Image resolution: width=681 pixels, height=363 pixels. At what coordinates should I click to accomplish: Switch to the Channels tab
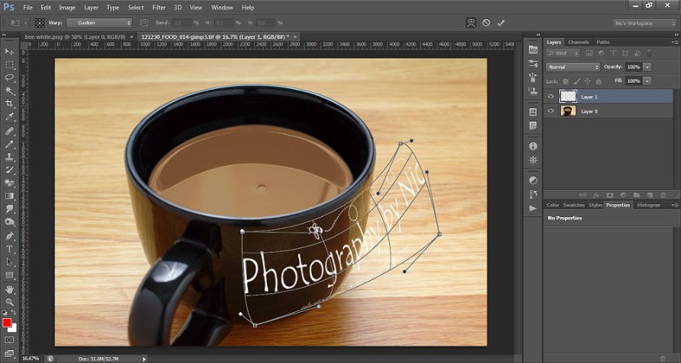(578, 41)
